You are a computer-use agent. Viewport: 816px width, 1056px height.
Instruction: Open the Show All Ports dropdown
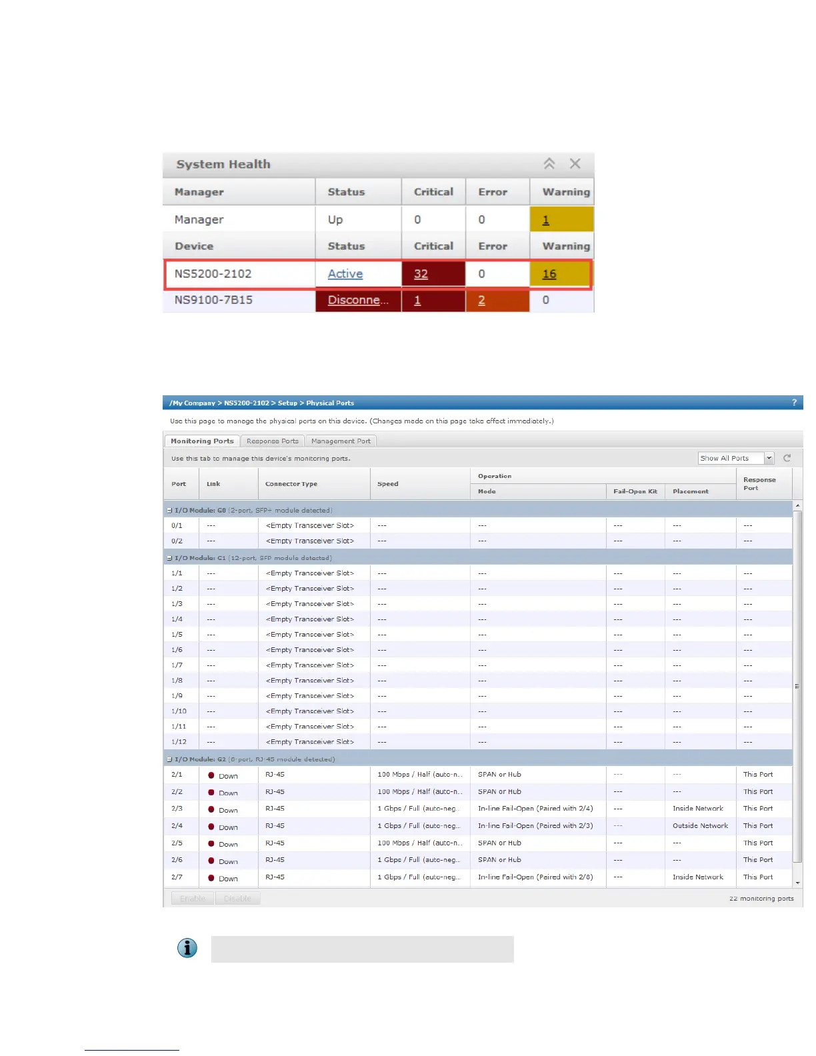(769, 458)
